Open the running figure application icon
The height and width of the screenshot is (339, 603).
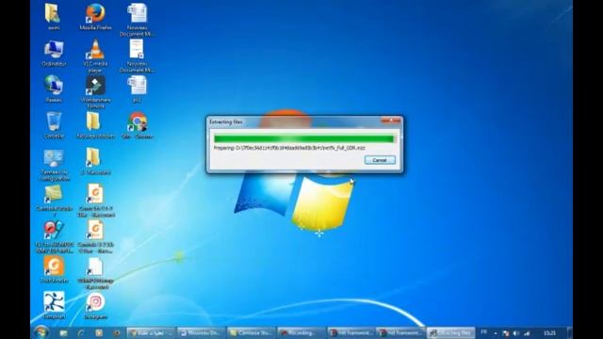coord(54,305)
